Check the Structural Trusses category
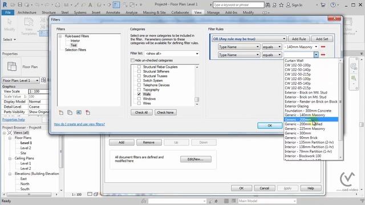365x205 pixels. pos(139,76)
